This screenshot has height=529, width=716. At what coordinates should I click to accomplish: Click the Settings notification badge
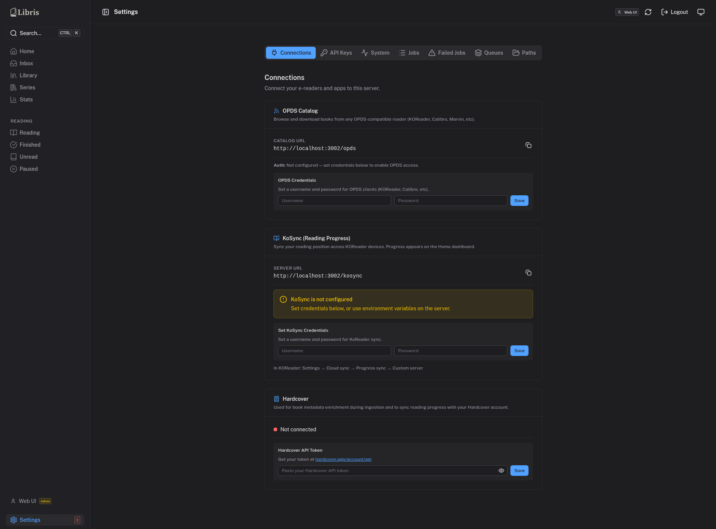(x=77, y=520)
